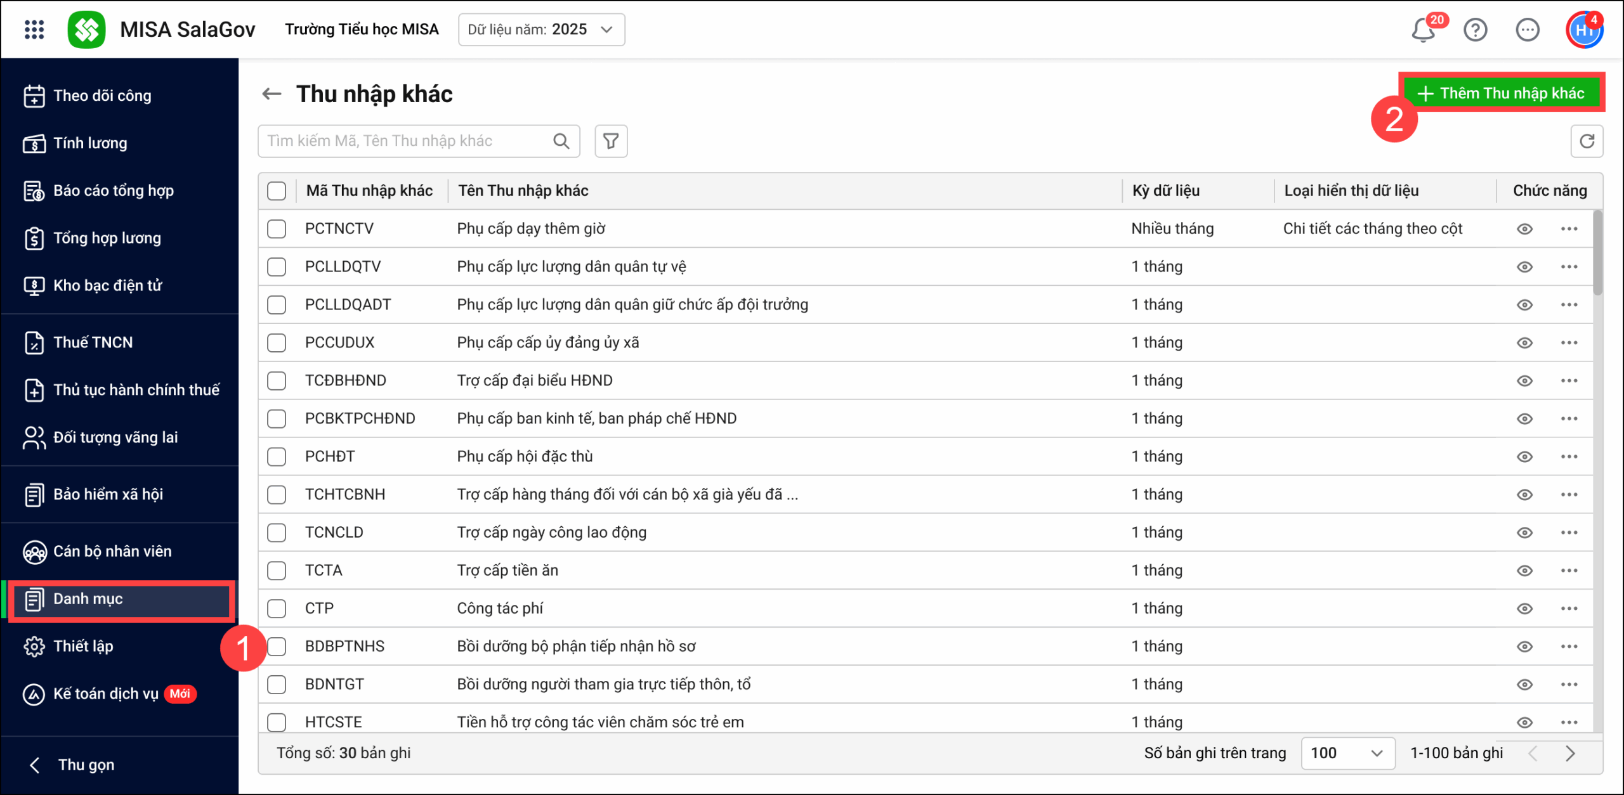Open more options for PCTNCTV row

[1569, 229]
